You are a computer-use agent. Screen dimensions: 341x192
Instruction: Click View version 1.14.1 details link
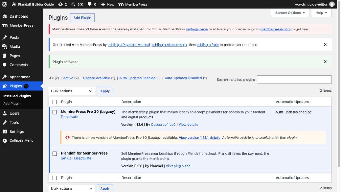(199, 138)
